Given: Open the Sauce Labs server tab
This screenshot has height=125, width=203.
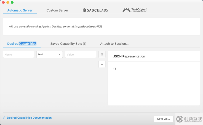Looking at the screenshot, I should 95,10.
